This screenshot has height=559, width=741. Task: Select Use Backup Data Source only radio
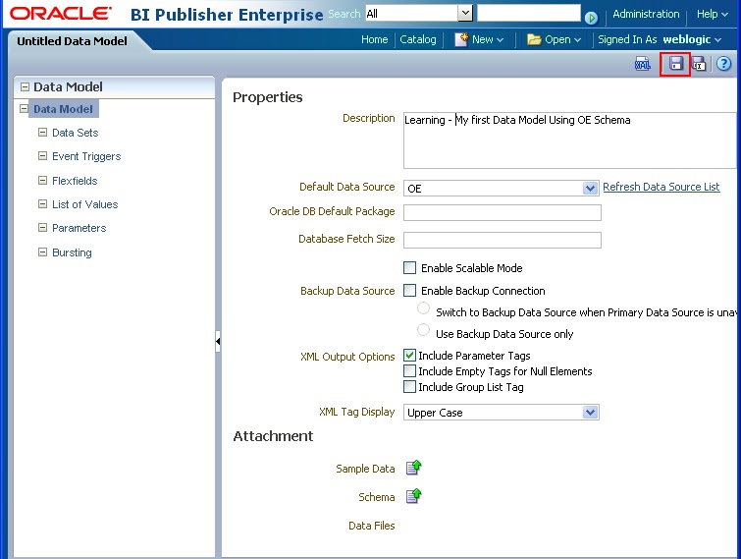tap(423, 329)
